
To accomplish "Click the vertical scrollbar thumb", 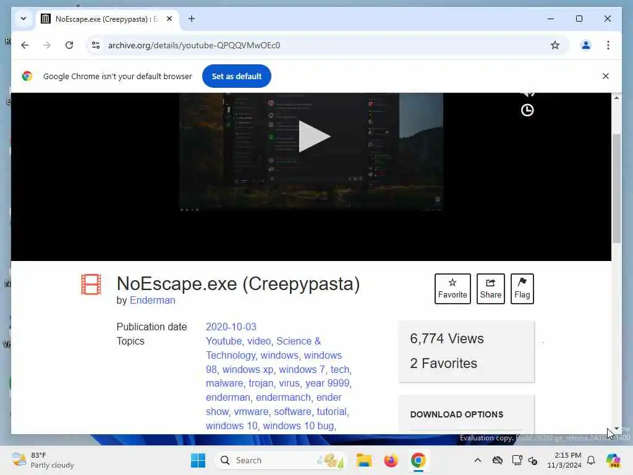I will pos(616,188).
